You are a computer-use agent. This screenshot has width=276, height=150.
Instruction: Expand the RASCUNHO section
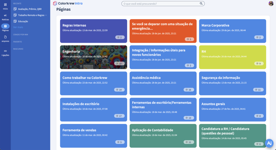[18, 49]
